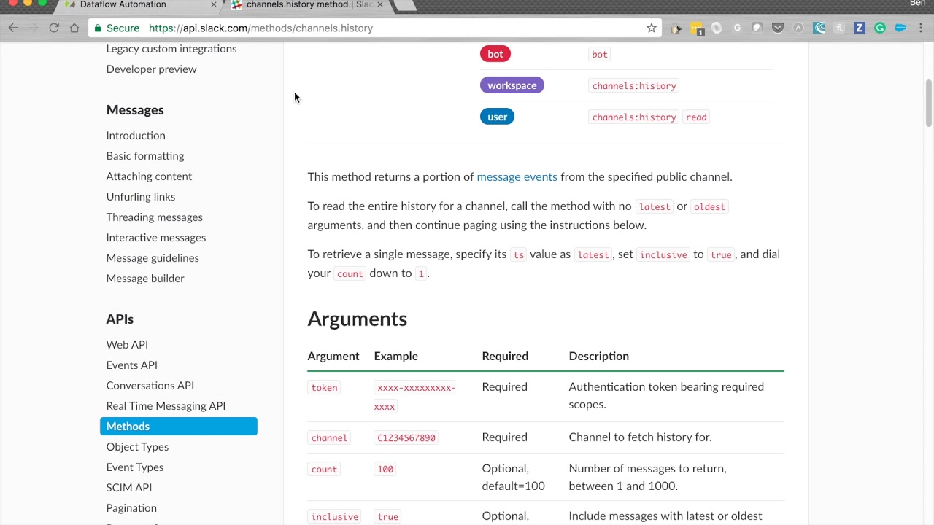
Task: Click the Arguments heading
Action: (x=358, y=319)
